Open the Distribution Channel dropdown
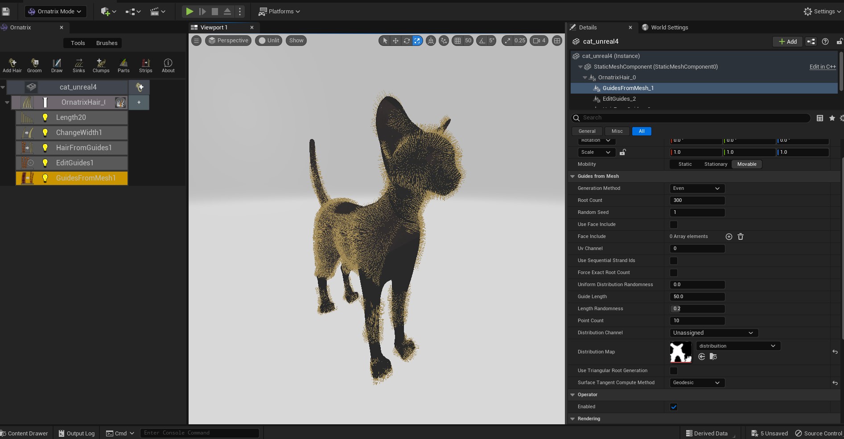This screenshot has height=439, width=844. 713,333
